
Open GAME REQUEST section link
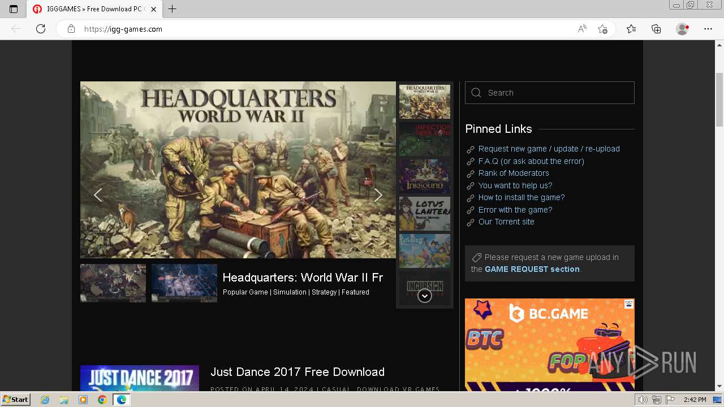pos(532,269)
